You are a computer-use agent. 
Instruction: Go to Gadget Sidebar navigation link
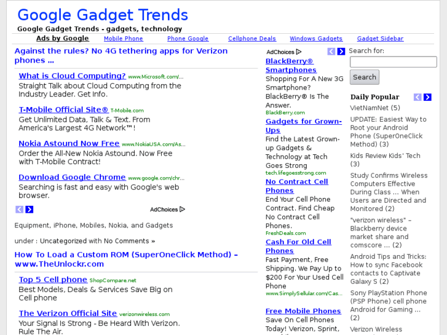[380, 39]
